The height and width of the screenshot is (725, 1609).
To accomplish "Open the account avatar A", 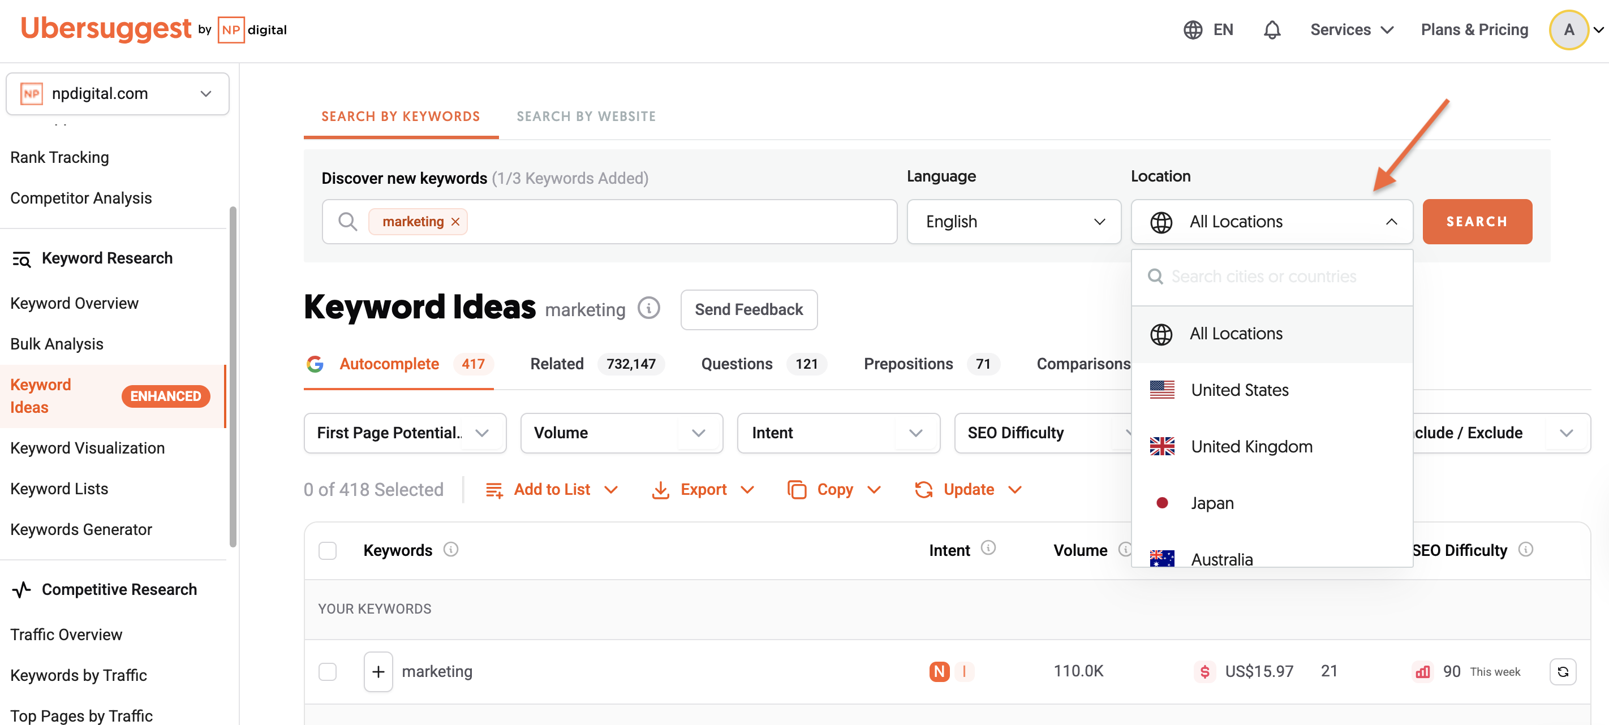I will coord(1568,29).
